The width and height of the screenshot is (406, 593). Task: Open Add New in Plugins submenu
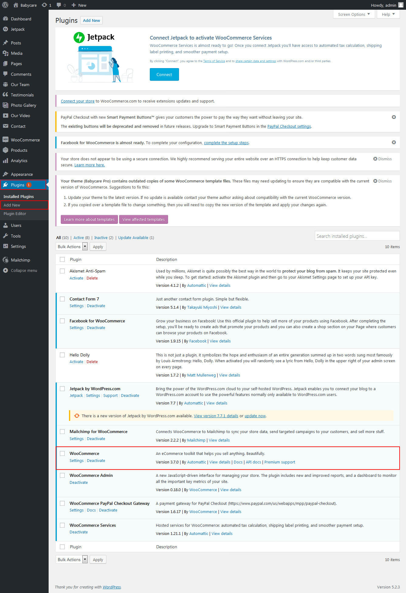12,205
